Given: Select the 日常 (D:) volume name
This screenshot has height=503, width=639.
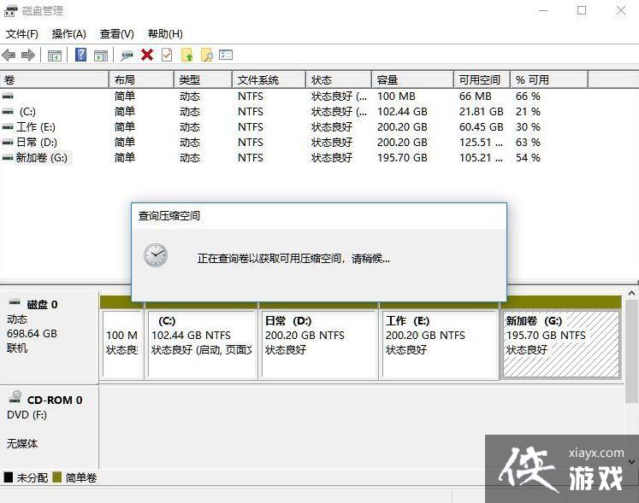Looking at the screenshot, I should 37,143.
